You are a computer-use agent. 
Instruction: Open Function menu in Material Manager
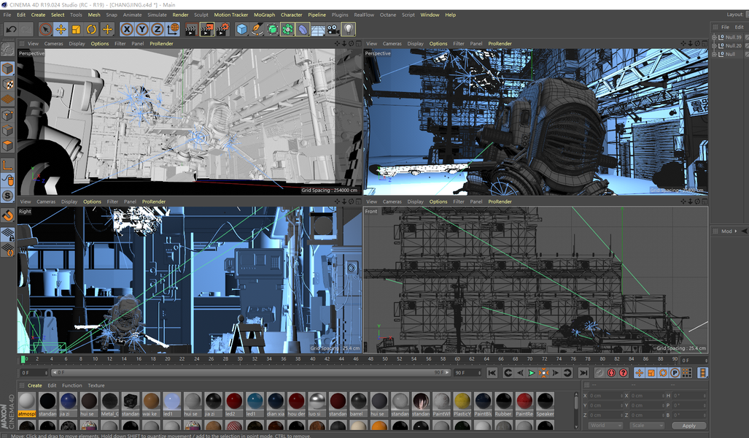[71, 385]
